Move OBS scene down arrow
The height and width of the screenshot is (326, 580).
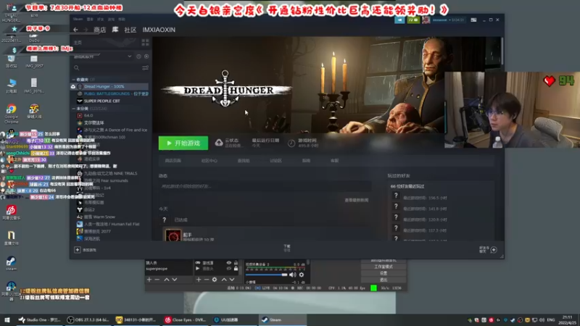(x=175, y=280)
